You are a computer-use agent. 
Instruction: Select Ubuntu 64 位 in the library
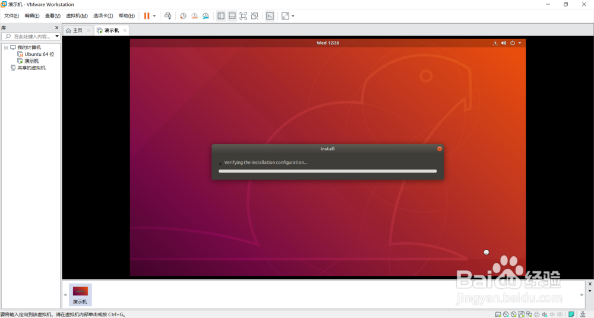39,54
